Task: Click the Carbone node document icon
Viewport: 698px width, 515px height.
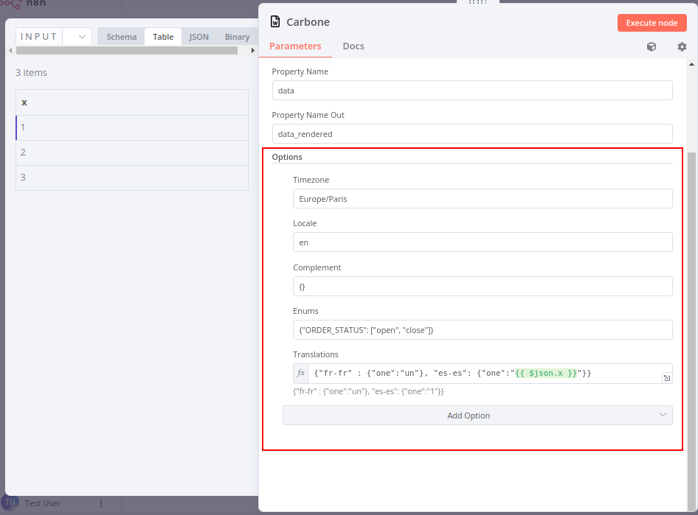Action: pos(275,21)
